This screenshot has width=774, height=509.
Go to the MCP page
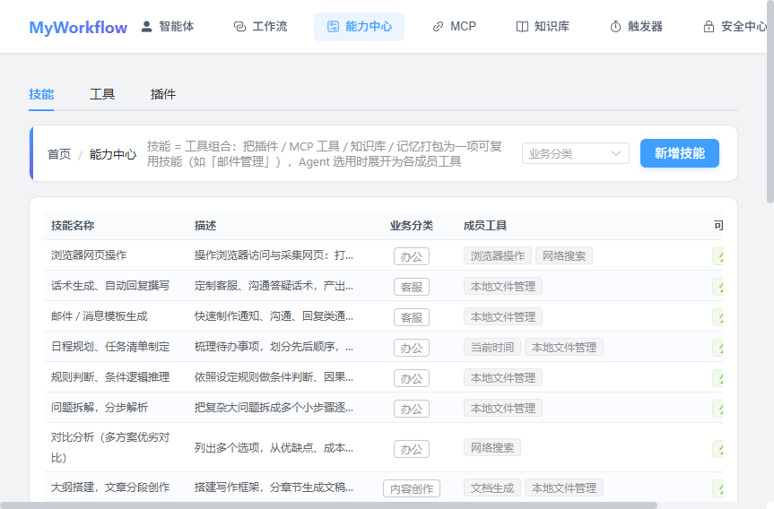[x=455, y=27]
